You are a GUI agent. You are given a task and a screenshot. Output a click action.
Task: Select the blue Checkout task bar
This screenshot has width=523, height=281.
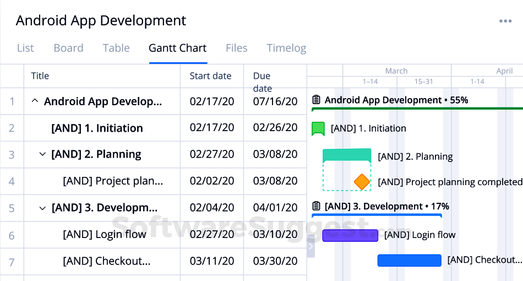[409, 260]
